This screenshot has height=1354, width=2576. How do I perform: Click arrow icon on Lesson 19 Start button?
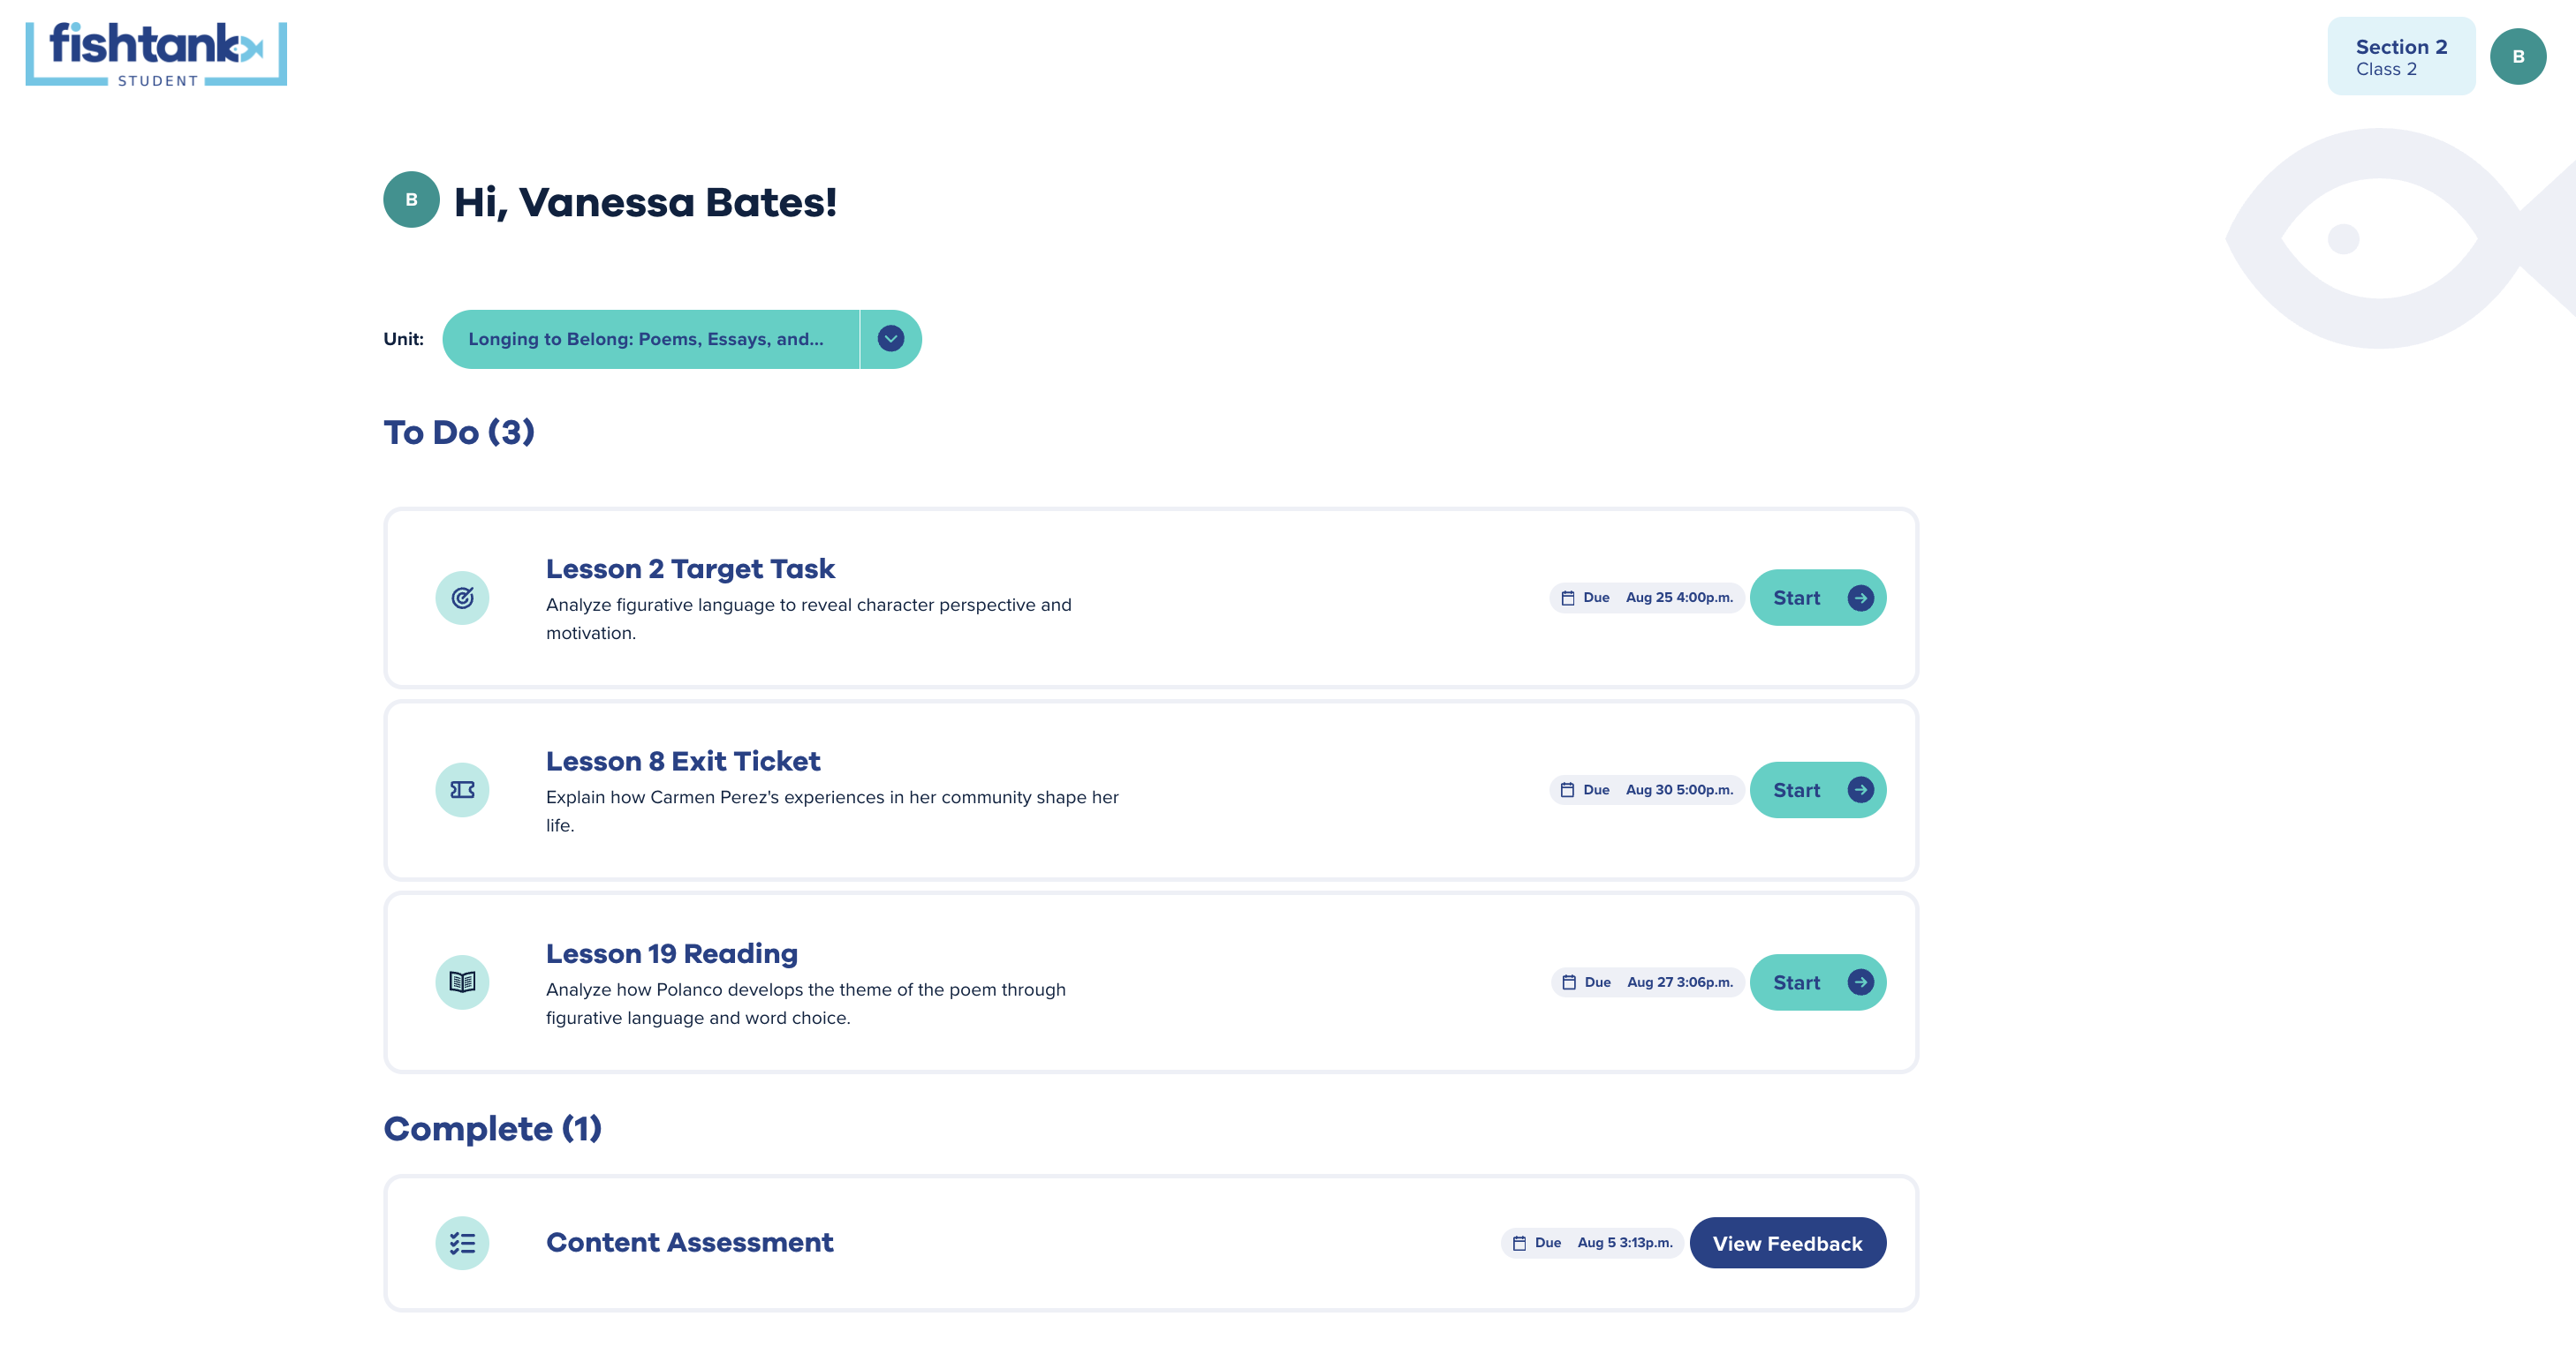(1860, 982)
